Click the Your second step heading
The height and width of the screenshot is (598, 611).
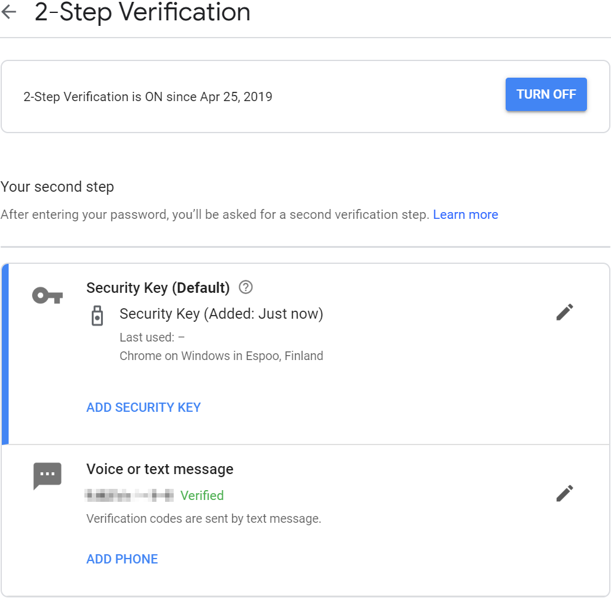pos(57,187)
